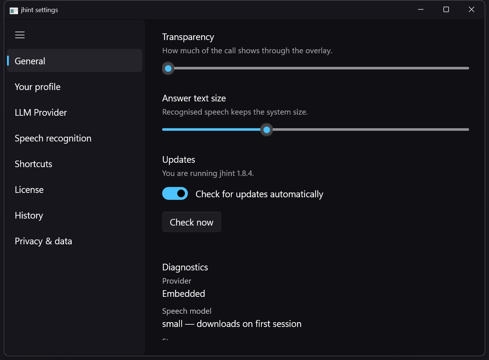This screenshot has height=360, width=489.
Task: Switch to the Shortcuts page
Action: pyautogui.click(x=75, y=164)
